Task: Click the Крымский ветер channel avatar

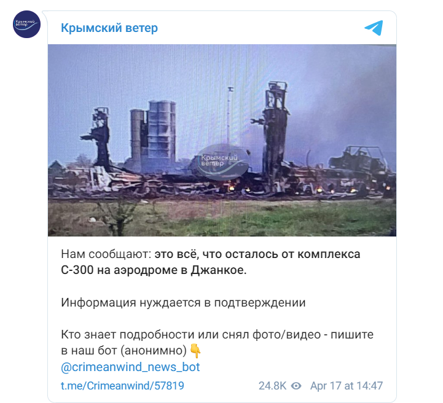Action: [26, 25]
